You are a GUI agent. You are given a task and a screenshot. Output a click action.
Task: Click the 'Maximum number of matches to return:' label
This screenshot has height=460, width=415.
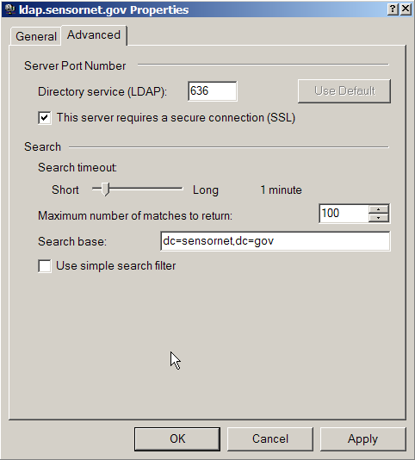135,216
